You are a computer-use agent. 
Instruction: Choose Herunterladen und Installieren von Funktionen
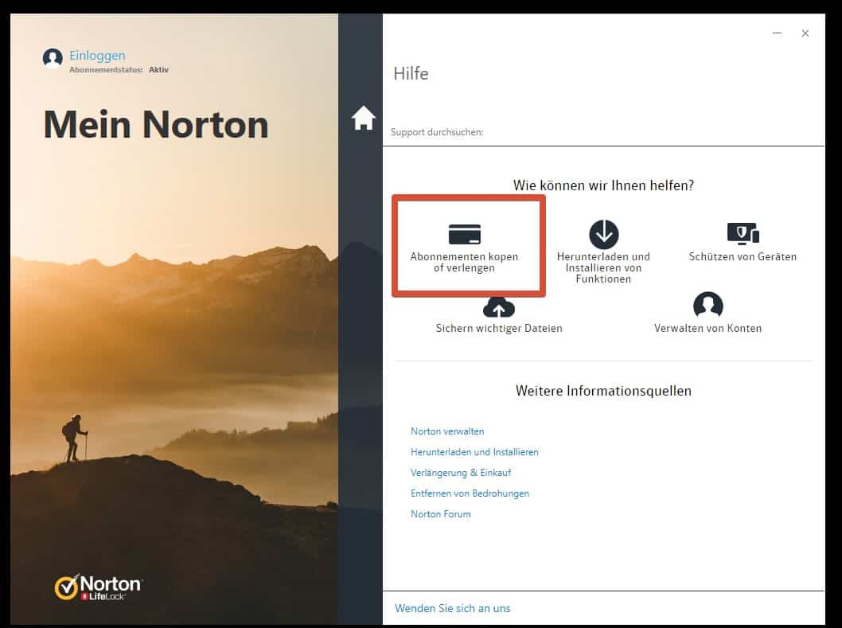tap(603, 267)
